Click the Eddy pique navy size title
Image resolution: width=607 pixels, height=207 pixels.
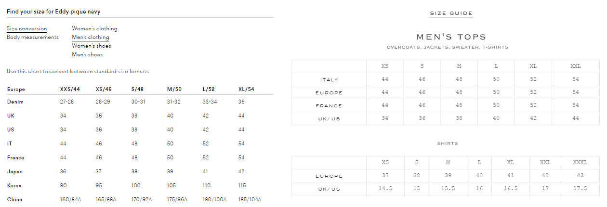coord(53,11)
